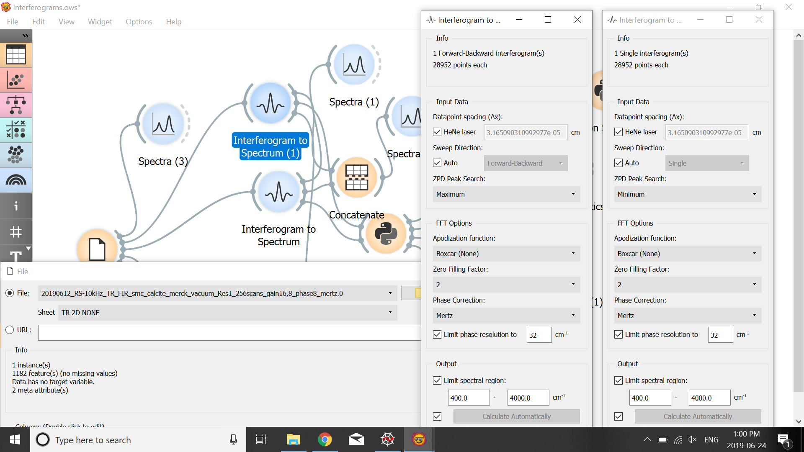Select the URL radio button
This screenshot has height=452, width=804.
pos(10,330)
